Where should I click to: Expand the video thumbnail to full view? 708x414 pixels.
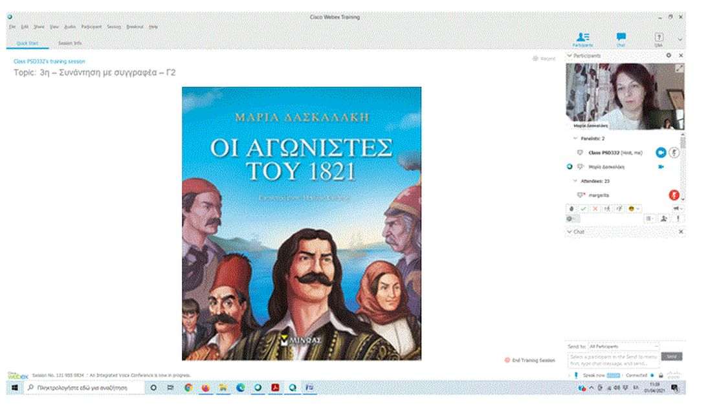[679, 69]
